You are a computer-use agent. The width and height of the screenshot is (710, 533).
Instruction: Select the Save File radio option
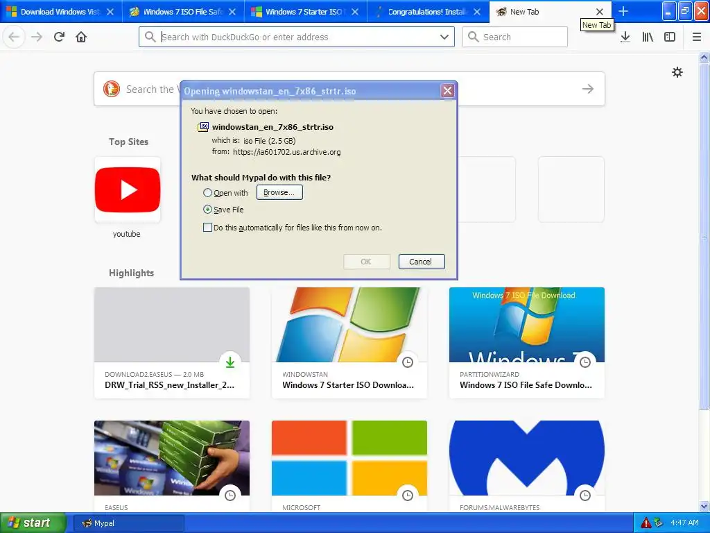click(207, 210)
